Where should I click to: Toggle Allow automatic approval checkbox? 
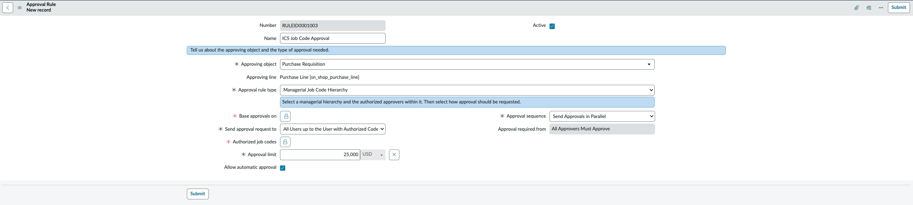[x=283, y=168]
